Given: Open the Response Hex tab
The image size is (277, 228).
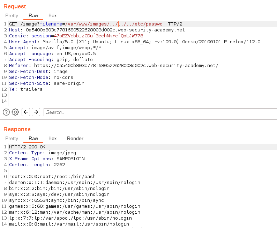Looking at the screenshot, I should point(52,138).
